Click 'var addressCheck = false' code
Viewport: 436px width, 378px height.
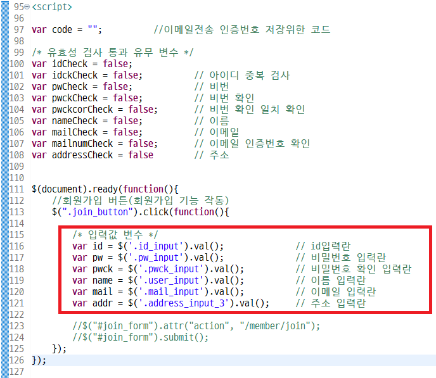93,154
